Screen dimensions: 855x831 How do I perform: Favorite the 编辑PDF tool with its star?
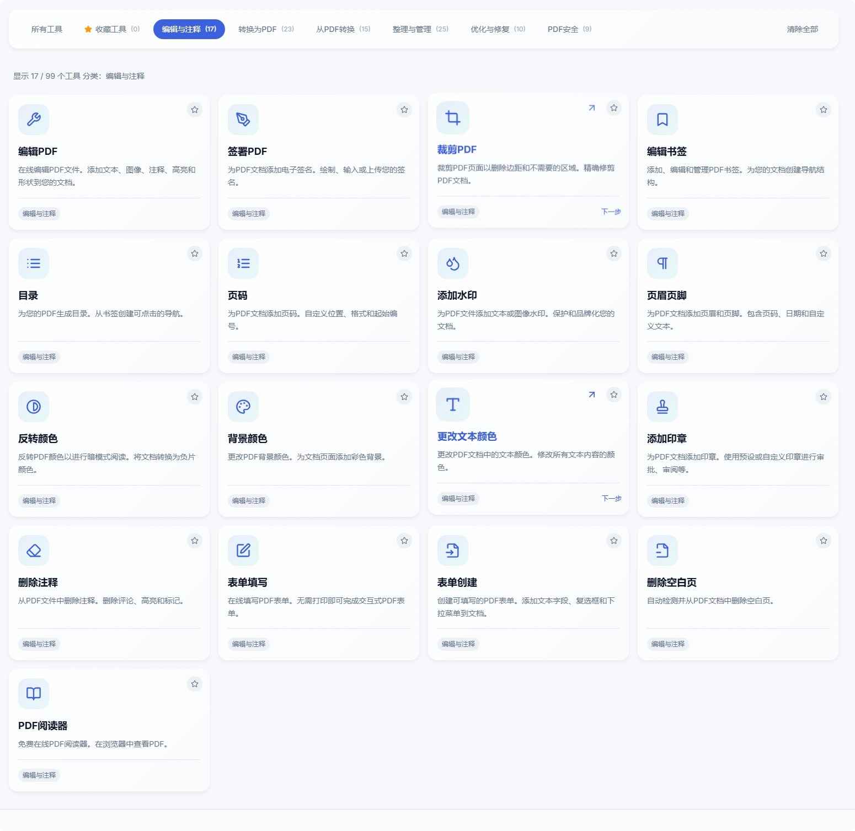(195, 110)
